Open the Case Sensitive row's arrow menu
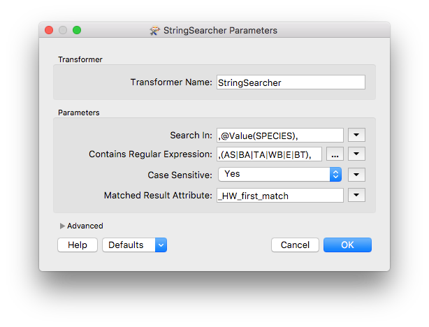 pyautogui.click(x=356, y=175)
